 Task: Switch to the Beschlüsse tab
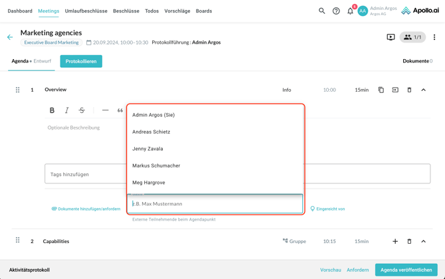126,11
